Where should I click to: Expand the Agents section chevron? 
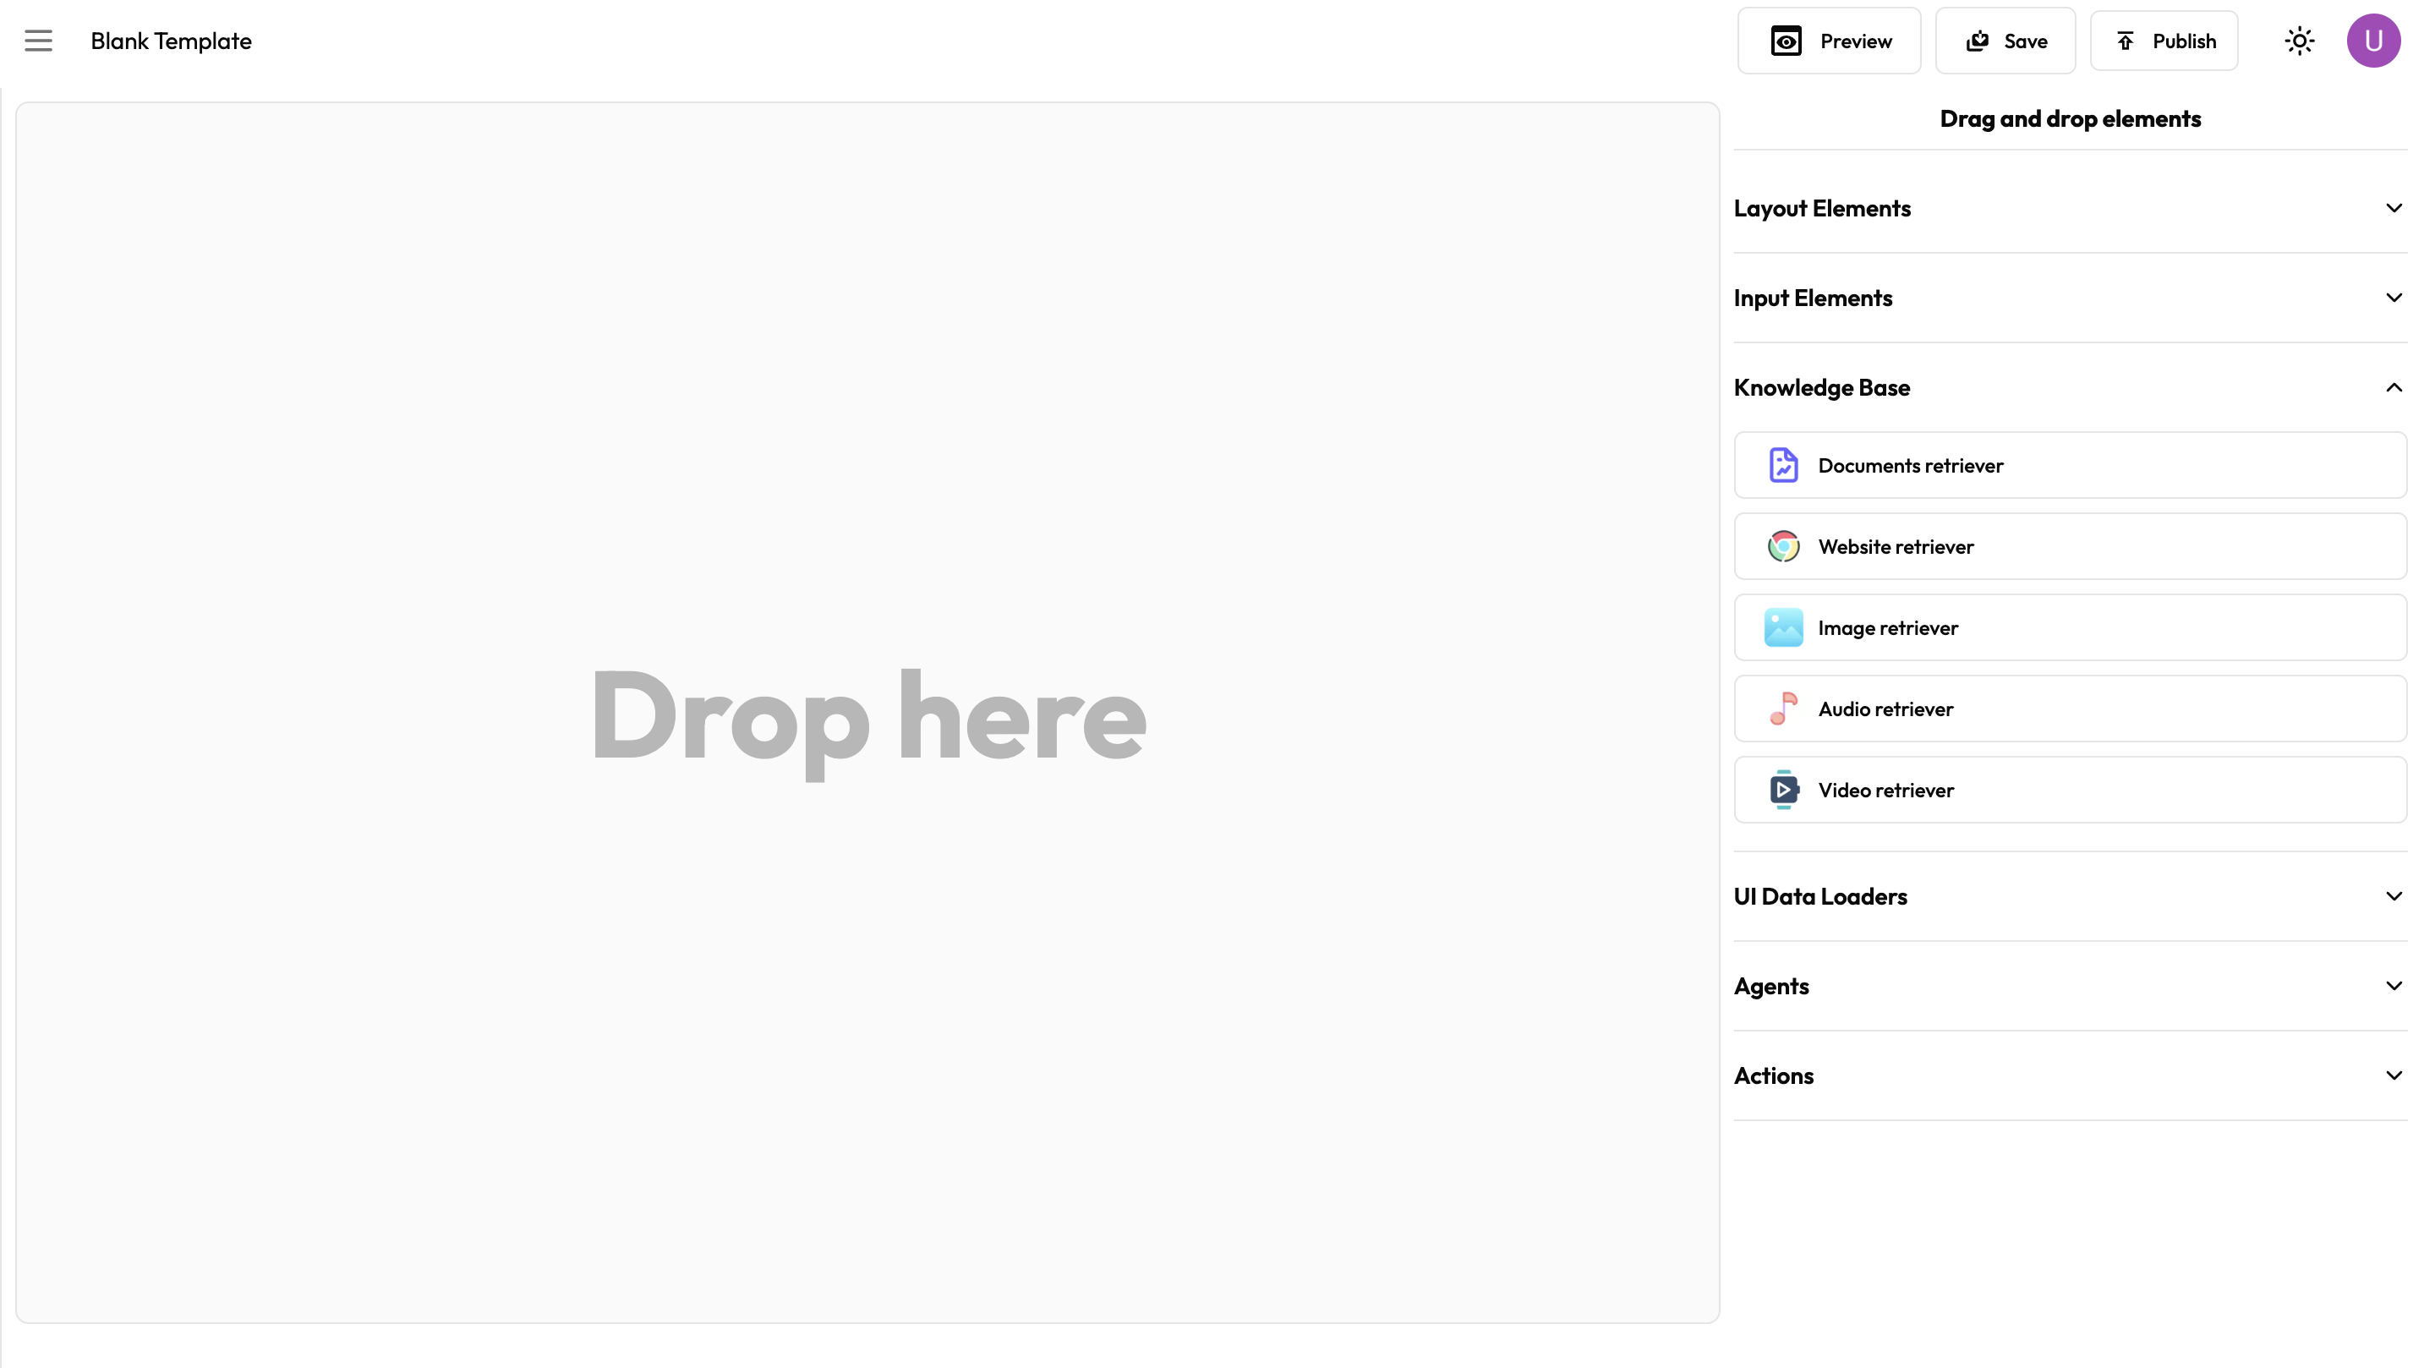point(2394,986)
